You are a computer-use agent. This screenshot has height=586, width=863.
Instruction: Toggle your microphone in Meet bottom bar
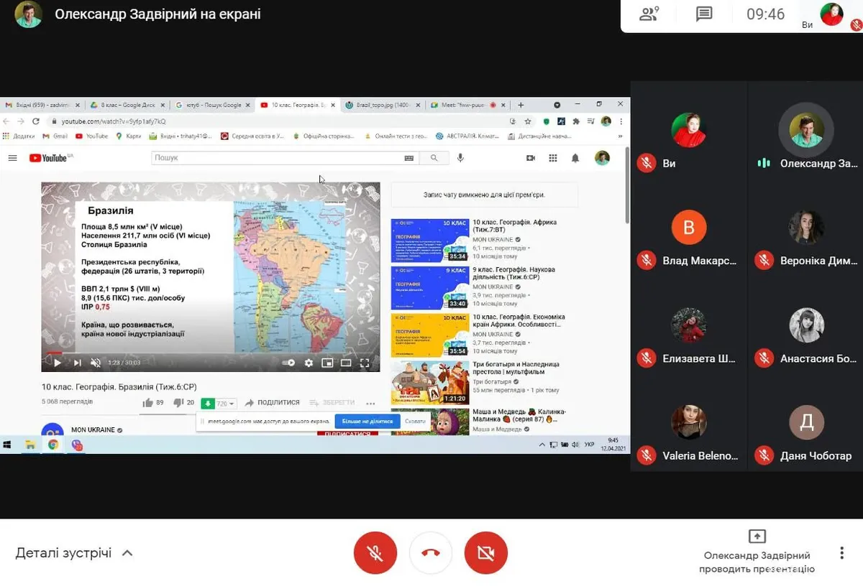(x=375, y=553)
